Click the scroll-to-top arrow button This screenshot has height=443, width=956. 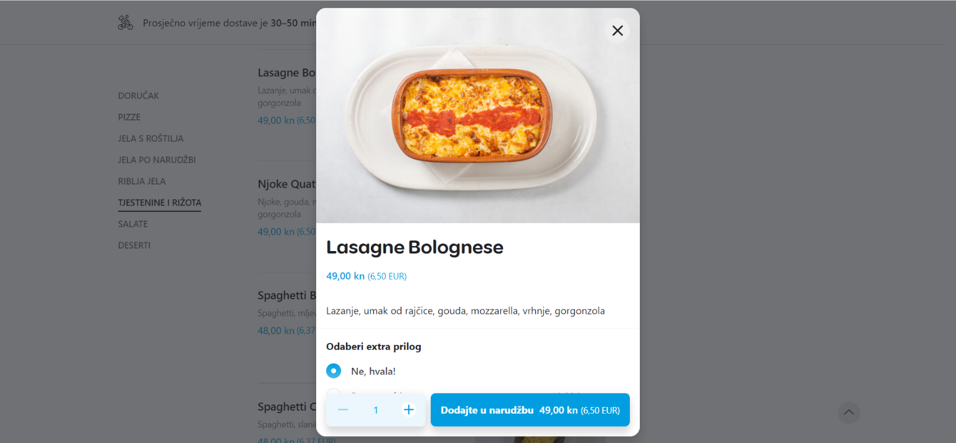(849, 413)
